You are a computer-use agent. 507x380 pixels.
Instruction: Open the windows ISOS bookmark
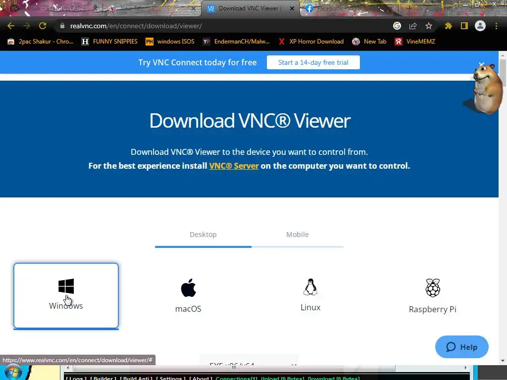[x=170, y=42]
